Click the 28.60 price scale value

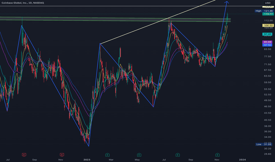(x=268, y=154)
